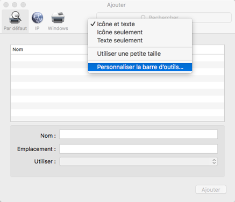Click the search magnifier icon
This screenshot has width=235, height=202.
pyautogui.click(x=143, y=17)
